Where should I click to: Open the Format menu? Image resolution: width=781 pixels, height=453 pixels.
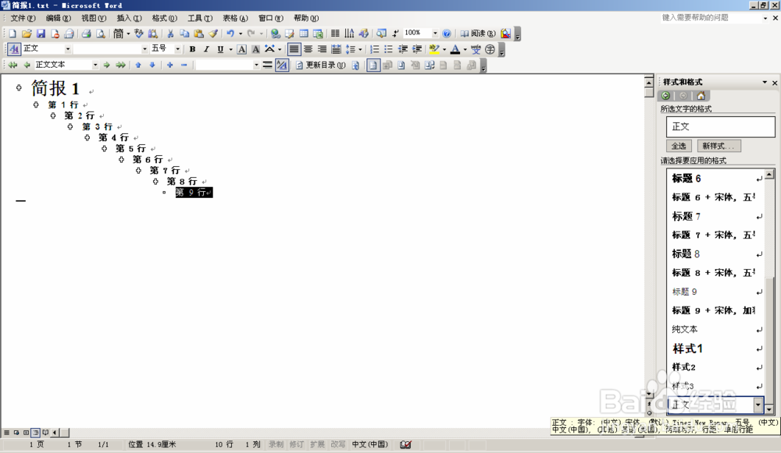click(x=164, y=18)
